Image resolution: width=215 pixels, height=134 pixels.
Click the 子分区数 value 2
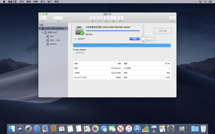(170, 68)
